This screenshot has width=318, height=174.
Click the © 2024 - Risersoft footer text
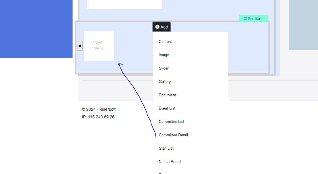(99, 109)
